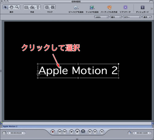Click the Replicator icon

[x=125, y=7]
